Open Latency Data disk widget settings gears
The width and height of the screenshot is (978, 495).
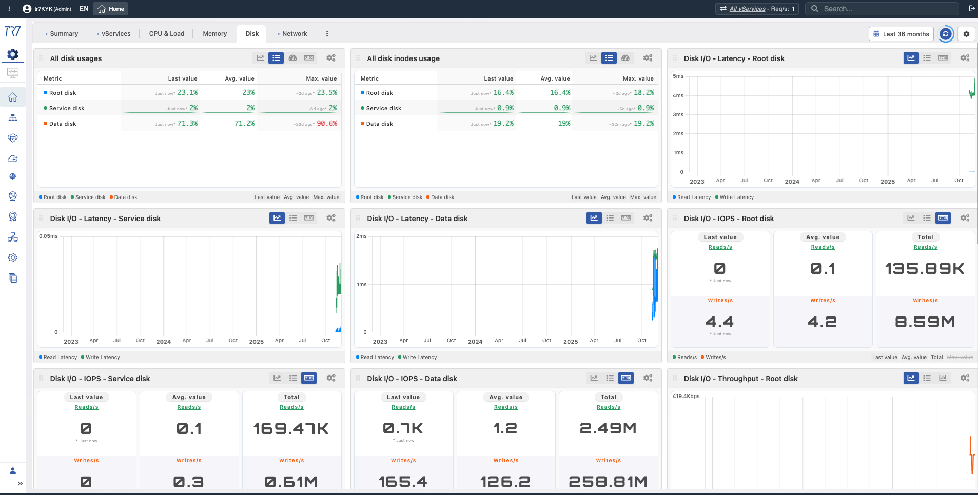tap(648, 218)
